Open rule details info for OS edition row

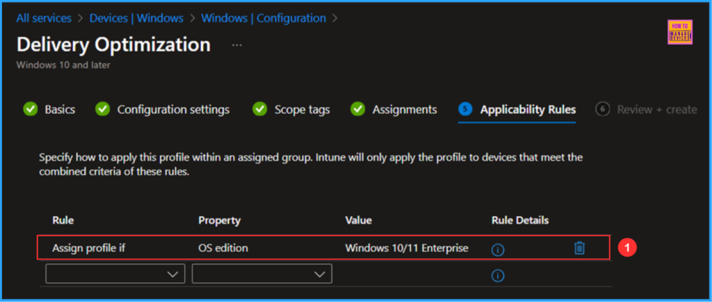[x=498, y=249]
